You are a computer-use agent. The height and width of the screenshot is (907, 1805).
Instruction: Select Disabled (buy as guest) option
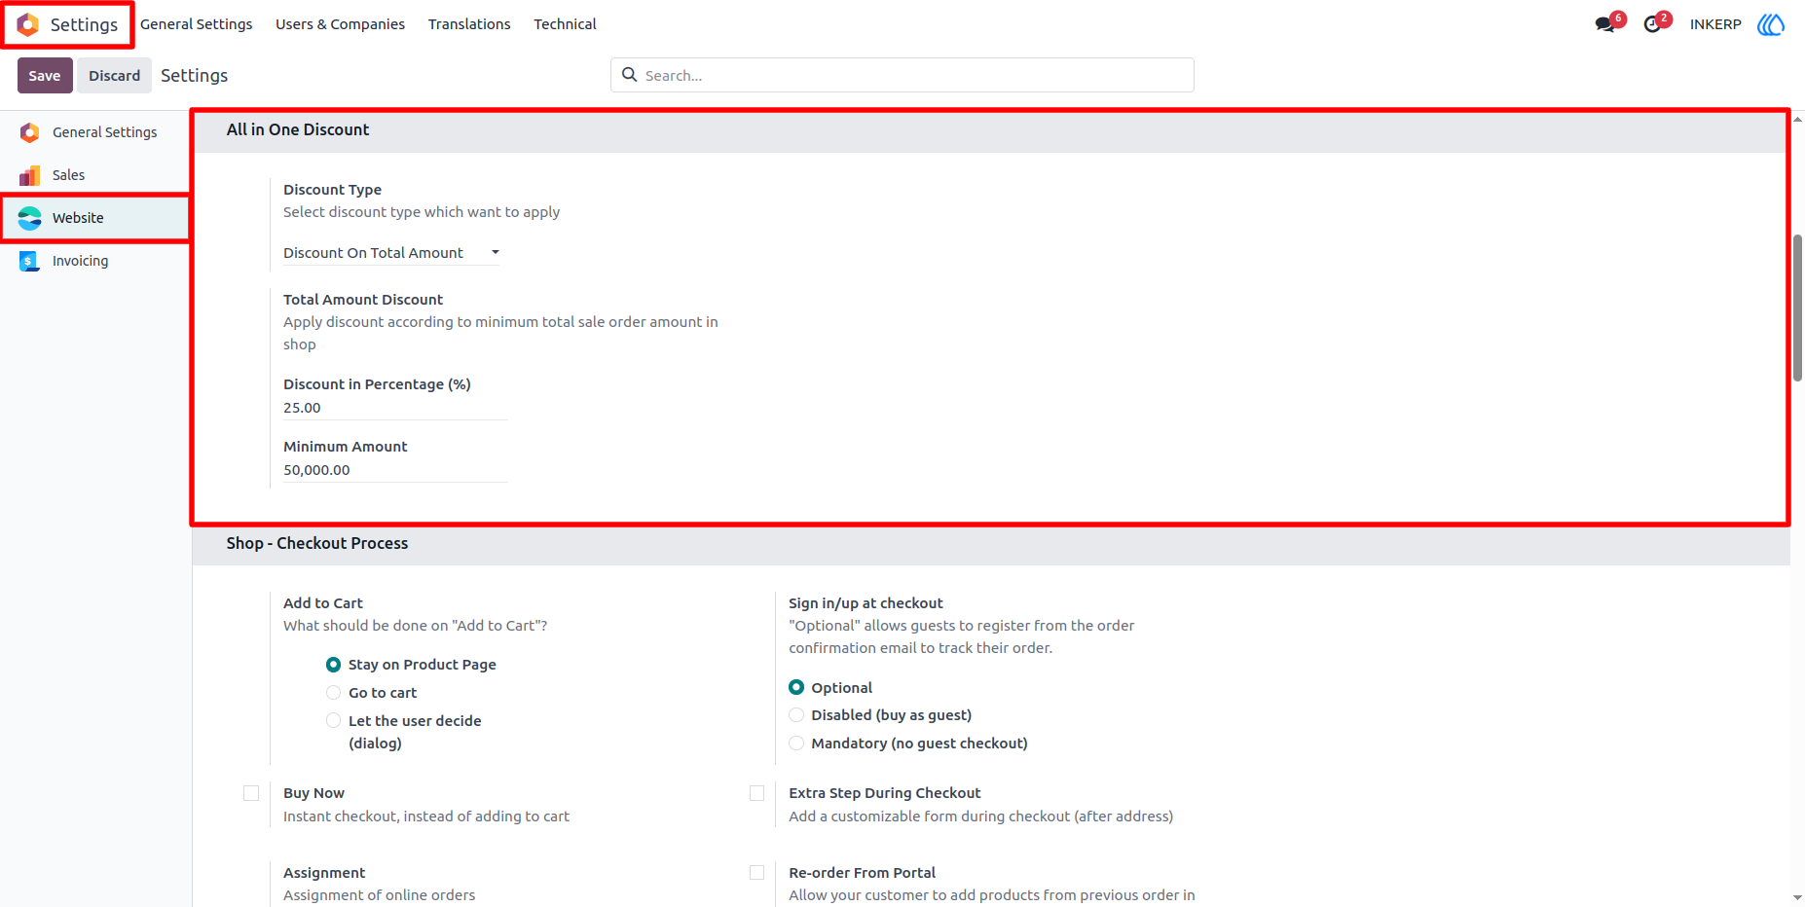coord(796,715)
